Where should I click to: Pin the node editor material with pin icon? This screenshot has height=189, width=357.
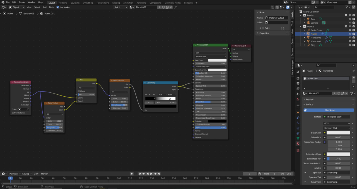pyautogui.click(x=175, y=7)
